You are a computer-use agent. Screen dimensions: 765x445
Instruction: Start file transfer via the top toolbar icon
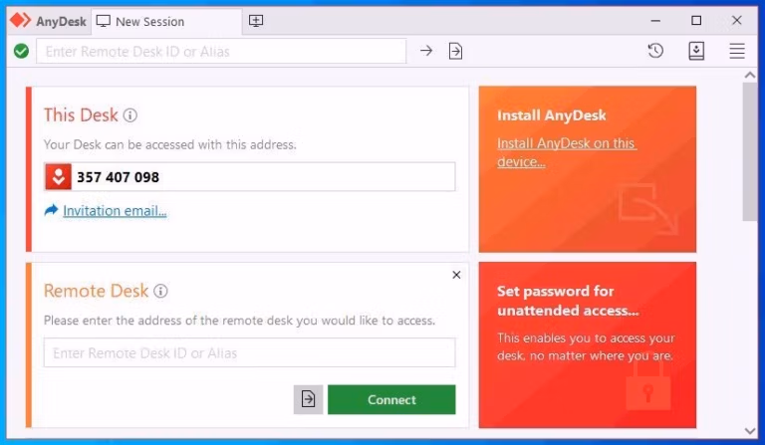click(455, 51)
